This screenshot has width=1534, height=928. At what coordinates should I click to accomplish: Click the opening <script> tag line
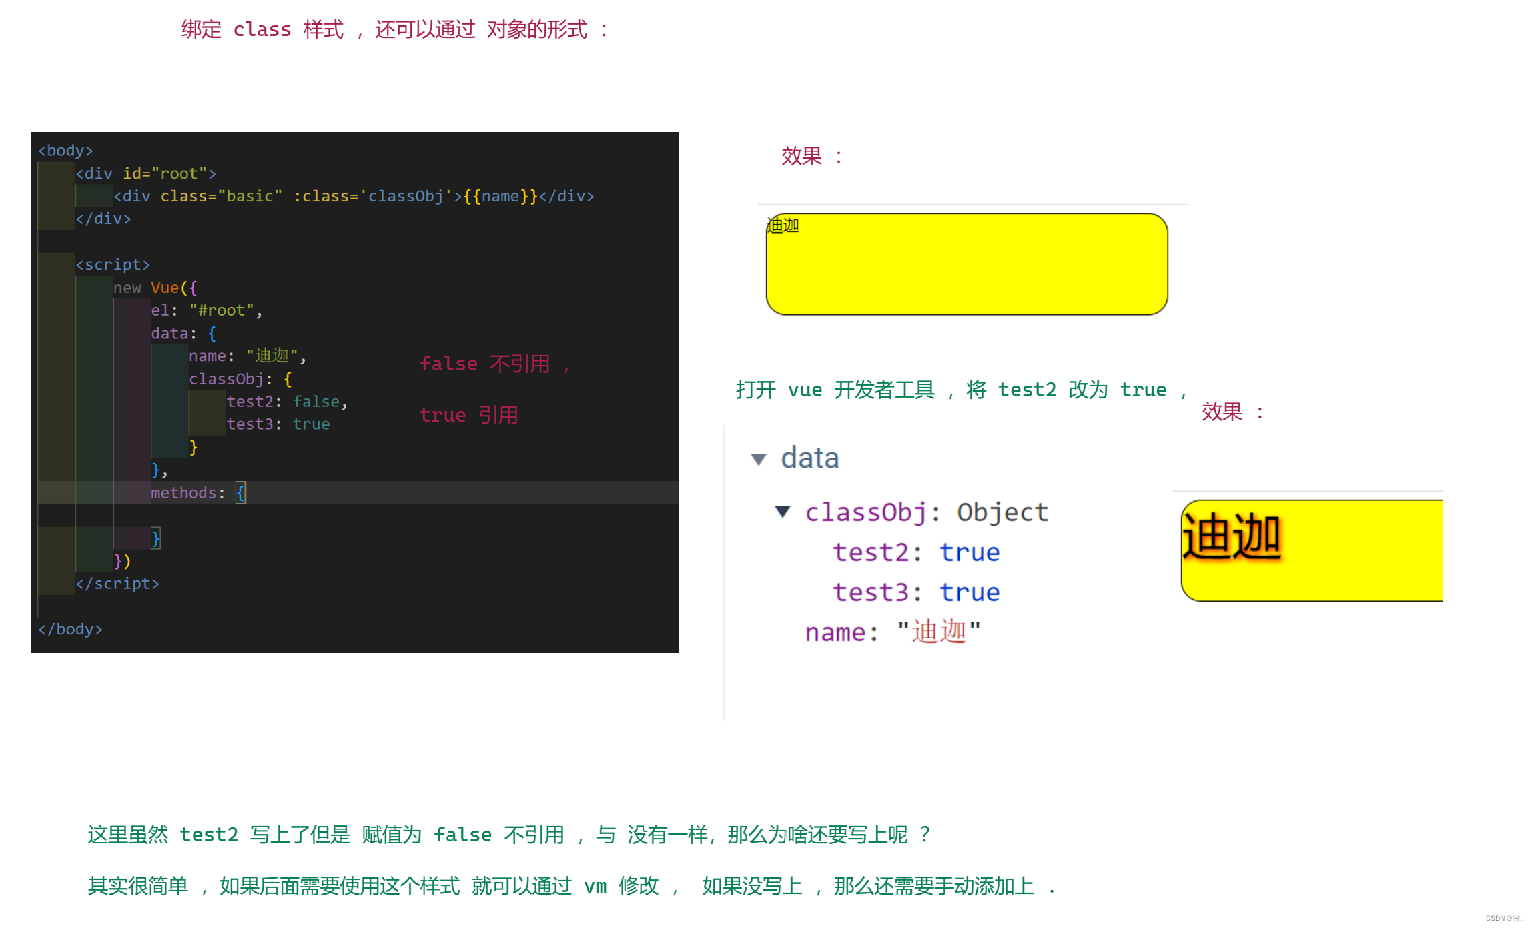click(113, 265)
